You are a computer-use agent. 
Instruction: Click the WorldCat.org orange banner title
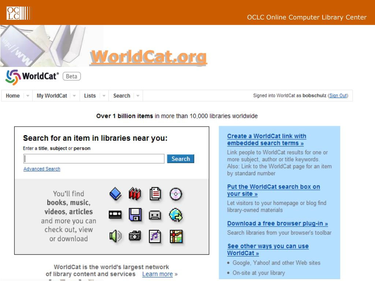tap(149, 57)
